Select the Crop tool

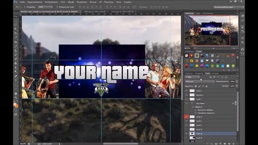click(x=16, y=33)
